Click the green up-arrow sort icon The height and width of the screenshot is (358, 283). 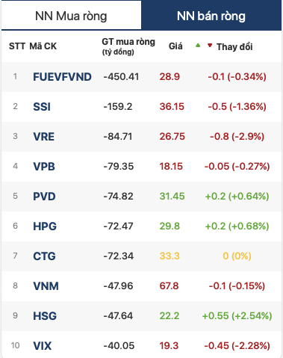pyautogui.click(x=198, y=46)
